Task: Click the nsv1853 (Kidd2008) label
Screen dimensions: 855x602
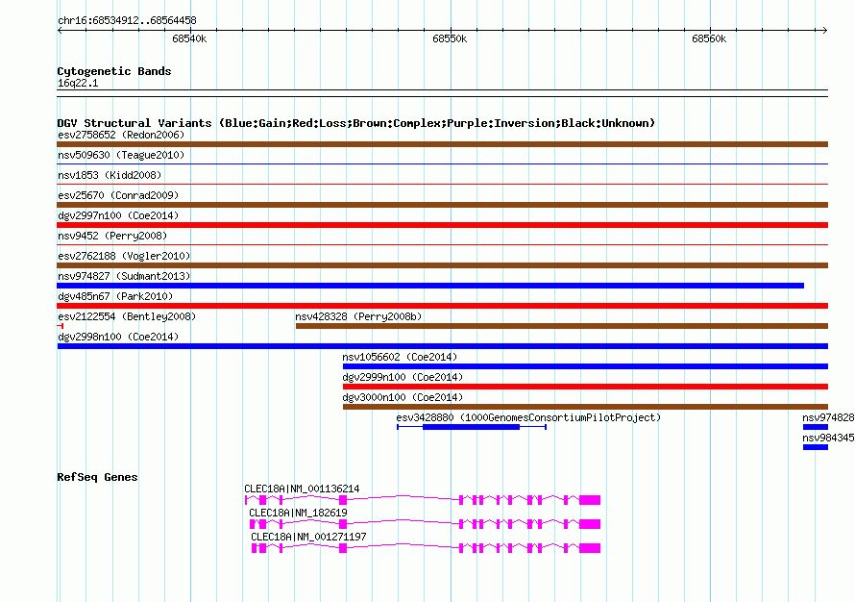Action: click(x=110, y=175)
